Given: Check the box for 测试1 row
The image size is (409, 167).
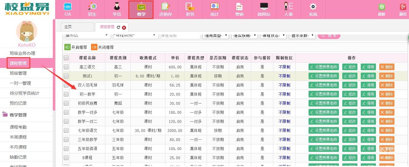Looking at the screenshot, I should coord(66,76).
